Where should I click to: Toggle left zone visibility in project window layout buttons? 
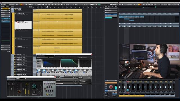(x=111, y=4)
